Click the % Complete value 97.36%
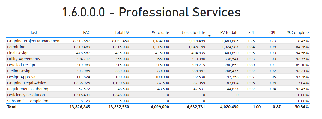 pos(302,77)
